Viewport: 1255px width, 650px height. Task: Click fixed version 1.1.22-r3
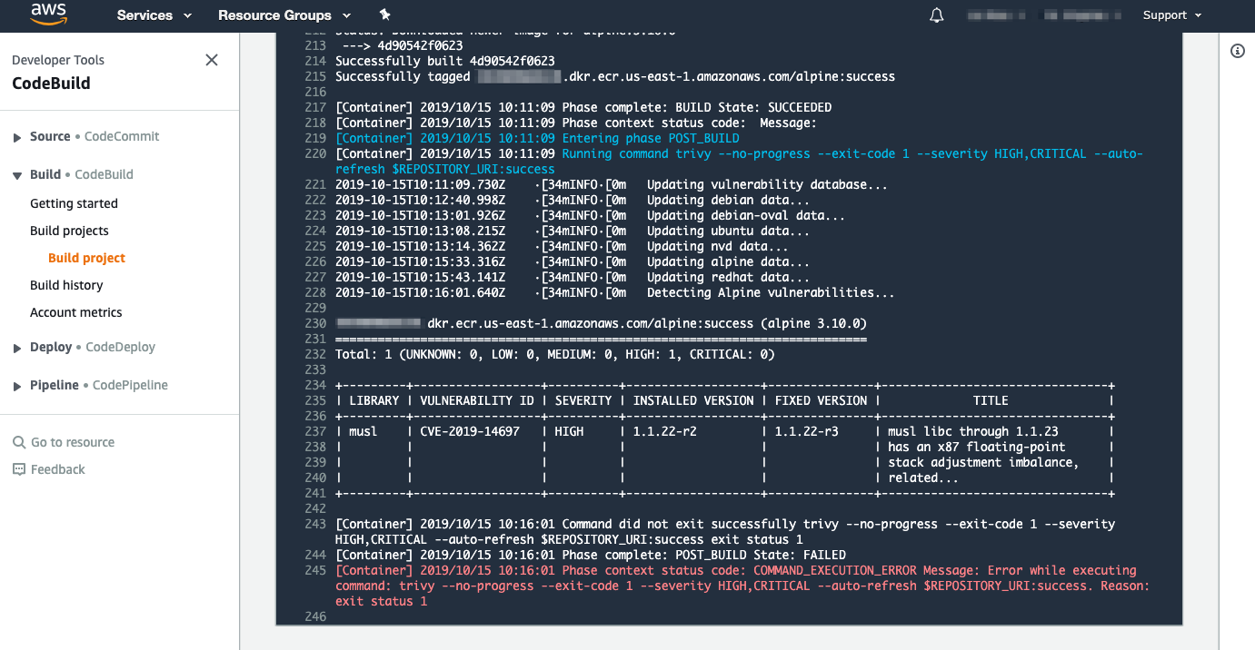tap(807, 431)
